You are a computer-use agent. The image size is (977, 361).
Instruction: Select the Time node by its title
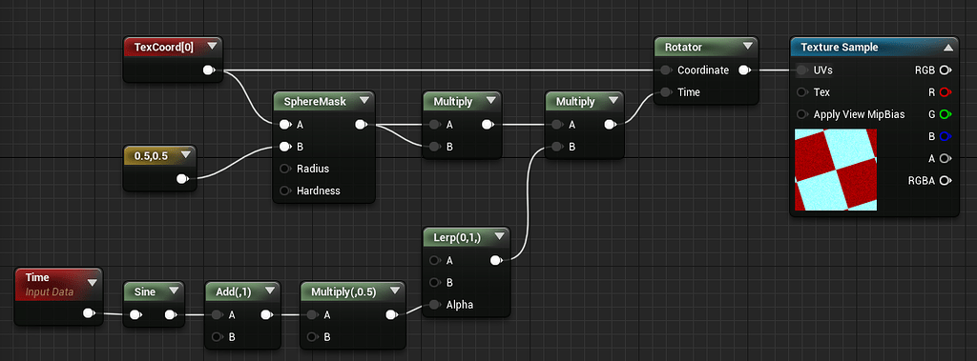click(x=37, y=277)
